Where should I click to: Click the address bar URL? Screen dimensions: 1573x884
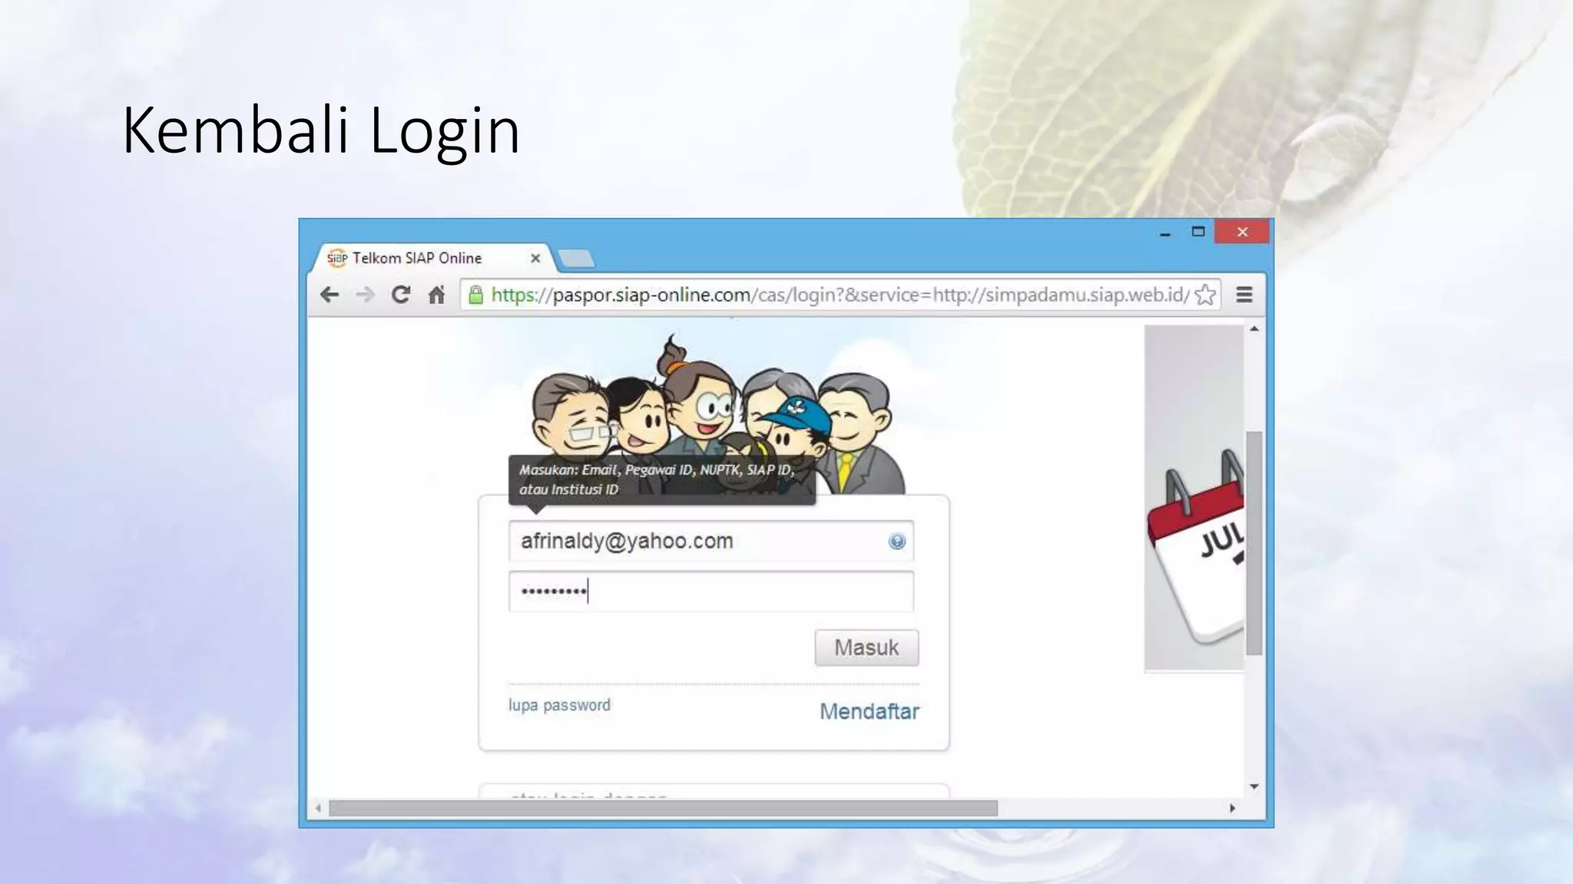click(839, 295)
